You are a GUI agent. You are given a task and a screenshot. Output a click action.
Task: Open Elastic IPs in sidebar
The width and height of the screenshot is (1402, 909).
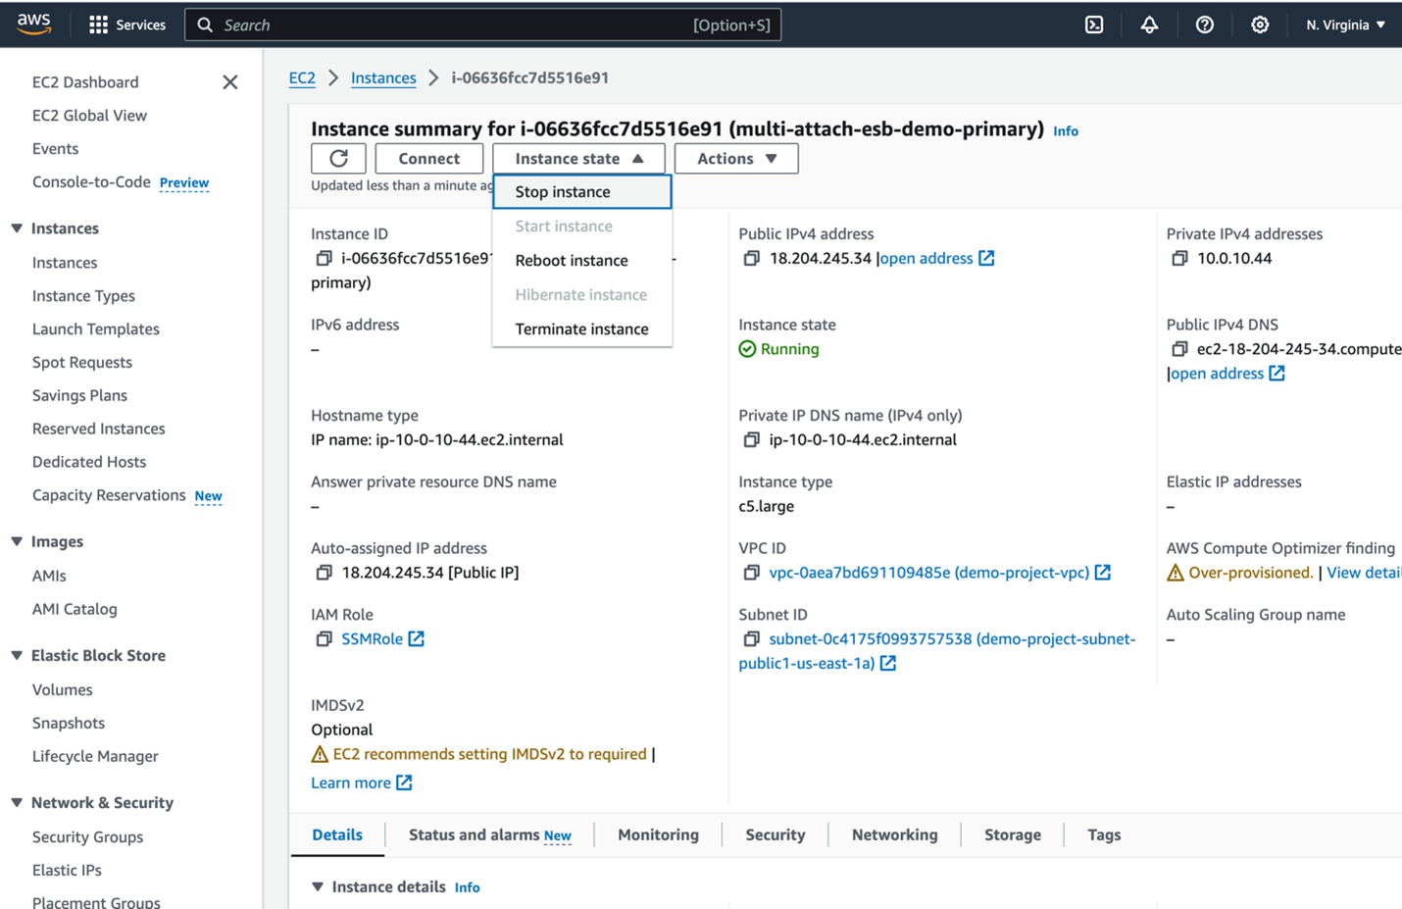click(x=67, y=870)
